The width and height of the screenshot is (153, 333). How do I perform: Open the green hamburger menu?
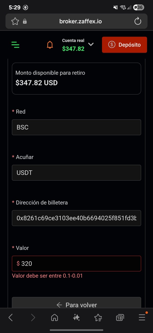tap(16, 45)
